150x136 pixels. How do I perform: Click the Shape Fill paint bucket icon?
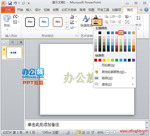[x=72, y=17]
